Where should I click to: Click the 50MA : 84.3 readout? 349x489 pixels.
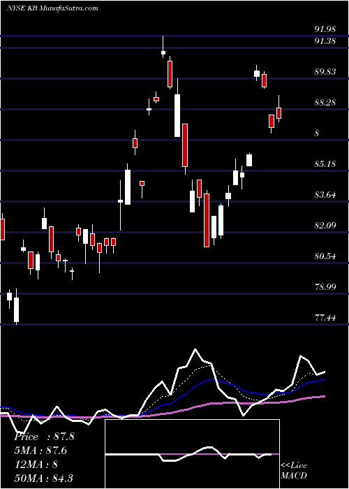click(43, 478)
